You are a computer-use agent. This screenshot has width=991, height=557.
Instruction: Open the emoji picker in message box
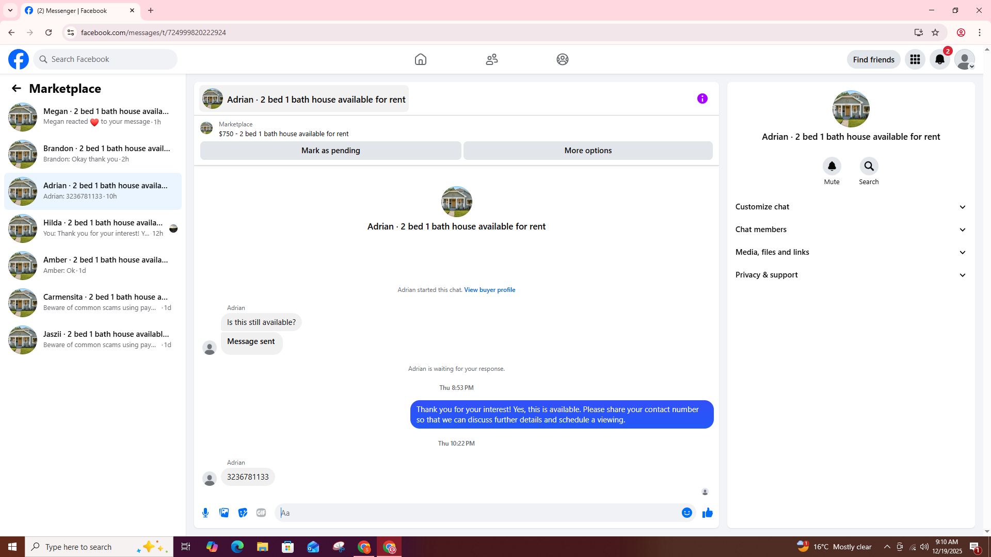(686, 513)
